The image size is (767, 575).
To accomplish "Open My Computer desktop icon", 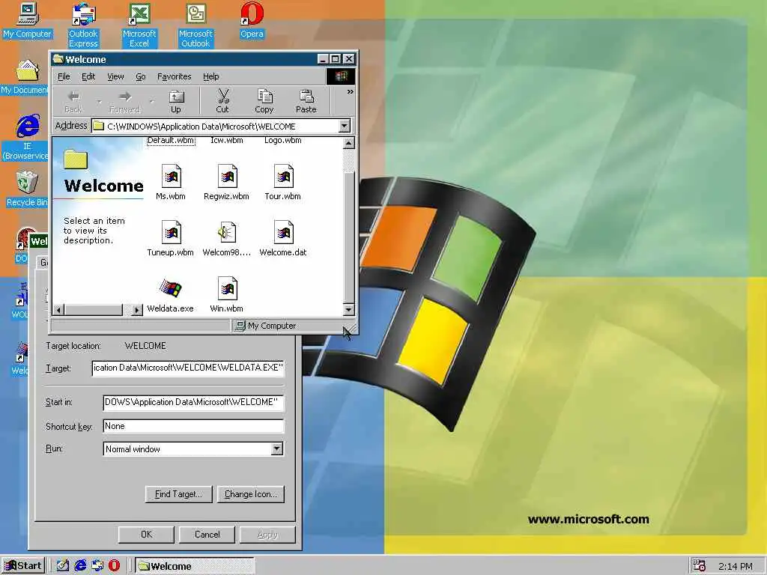I will [x=28, y=20].
